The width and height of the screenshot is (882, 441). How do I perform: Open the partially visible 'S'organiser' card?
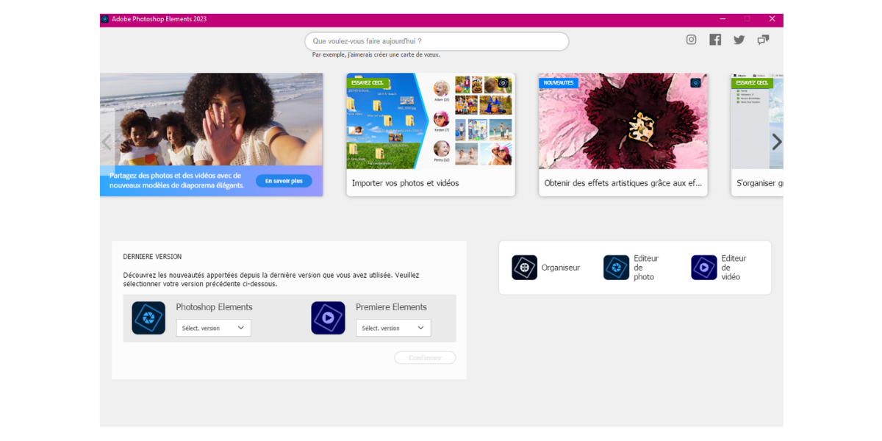click(x=757, y=135)
